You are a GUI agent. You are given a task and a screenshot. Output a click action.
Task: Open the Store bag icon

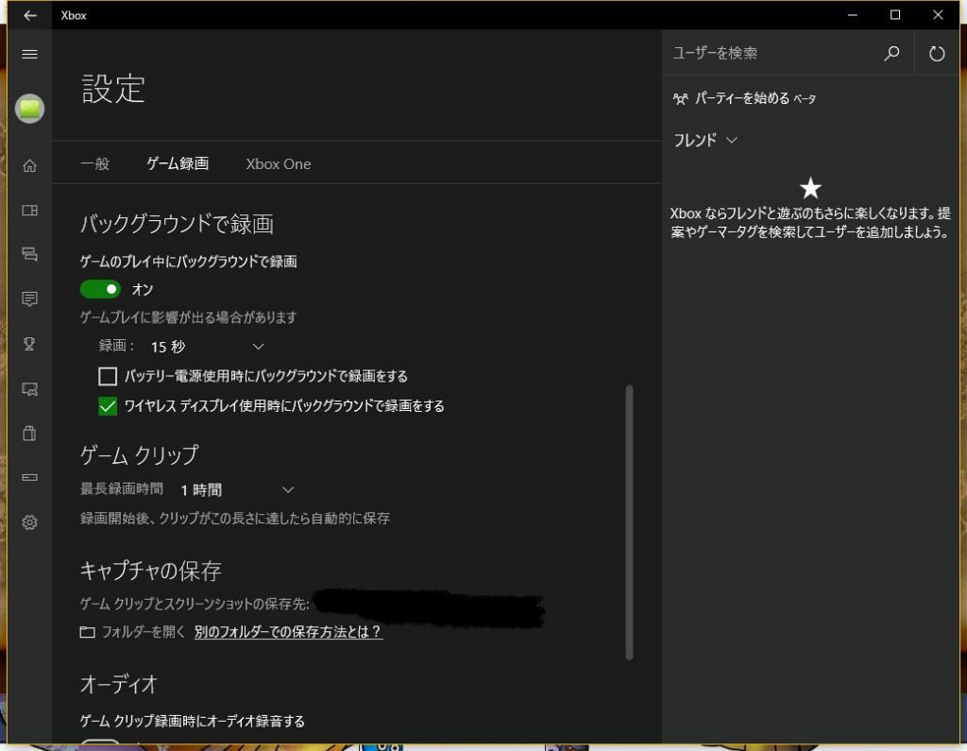click(29, 434)
